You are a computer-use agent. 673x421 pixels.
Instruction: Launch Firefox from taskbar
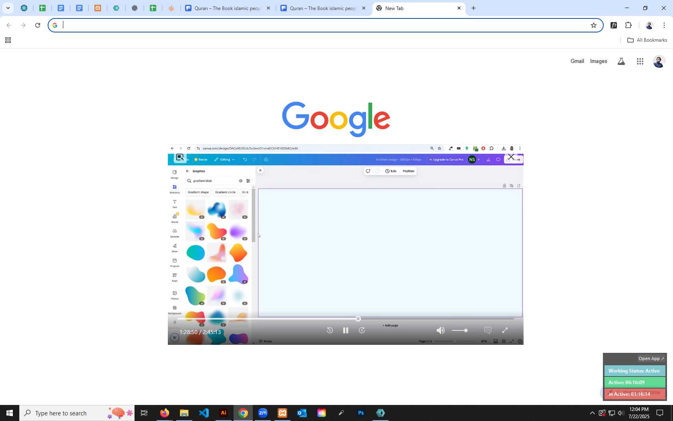165,413
